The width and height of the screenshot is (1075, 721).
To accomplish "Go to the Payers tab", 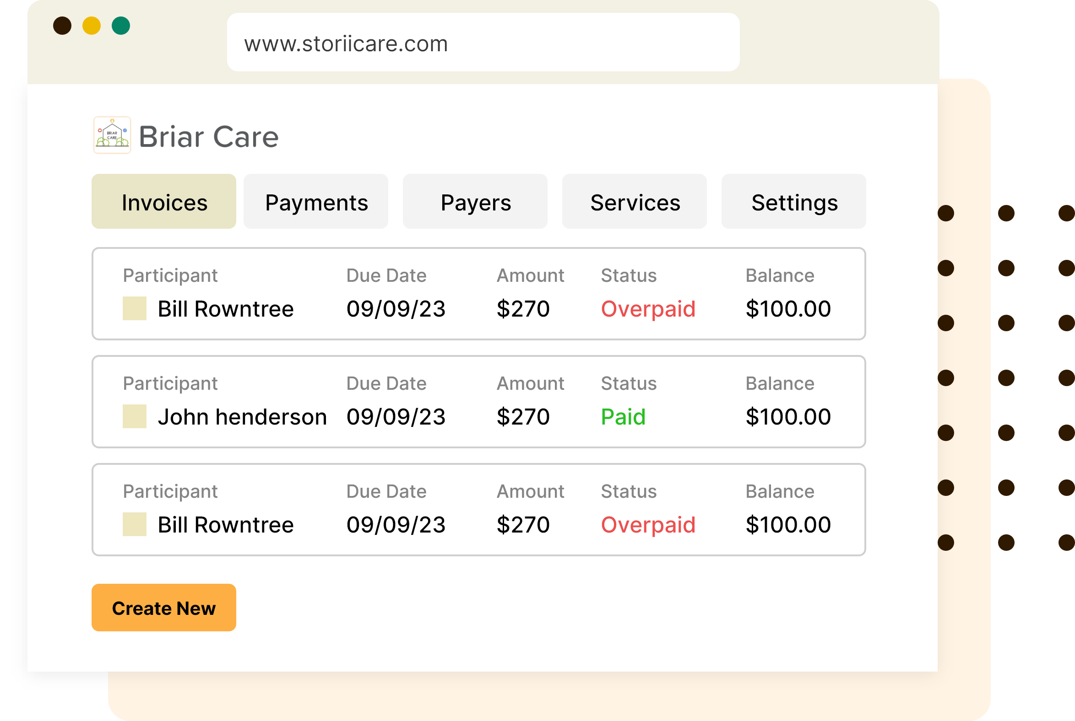I will [x=475, y=201].
